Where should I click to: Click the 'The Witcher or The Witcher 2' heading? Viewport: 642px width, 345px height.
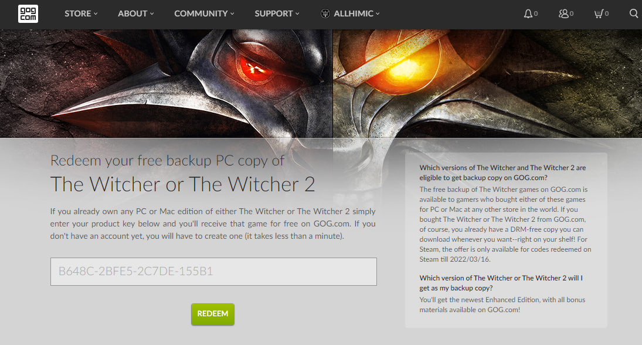pyautogui.click(x=182, y=184)
